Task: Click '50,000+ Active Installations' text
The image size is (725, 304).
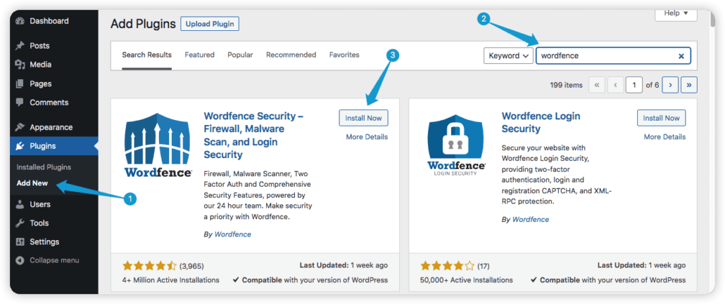Action: (x=467, y=280)
